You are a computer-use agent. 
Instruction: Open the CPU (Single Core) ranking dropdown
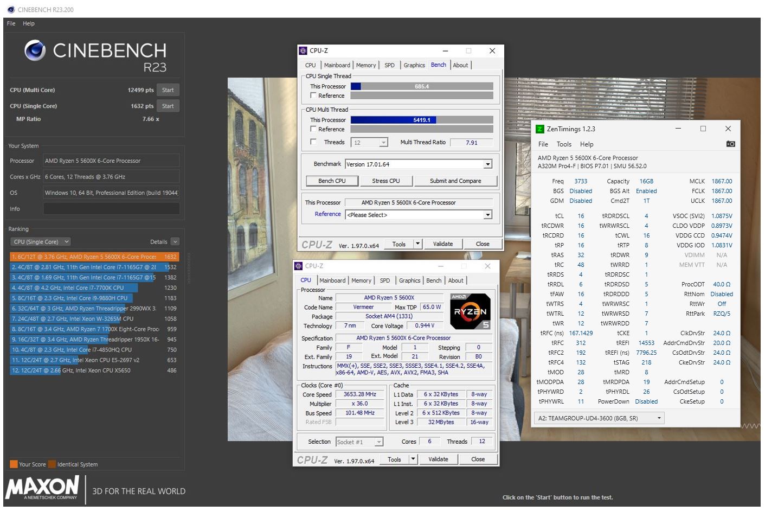41,242
